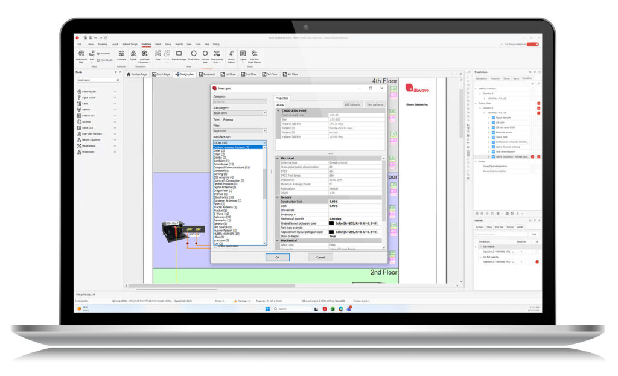Click the Add Output Map icon
618x376 pixels.
click(81, 53)
